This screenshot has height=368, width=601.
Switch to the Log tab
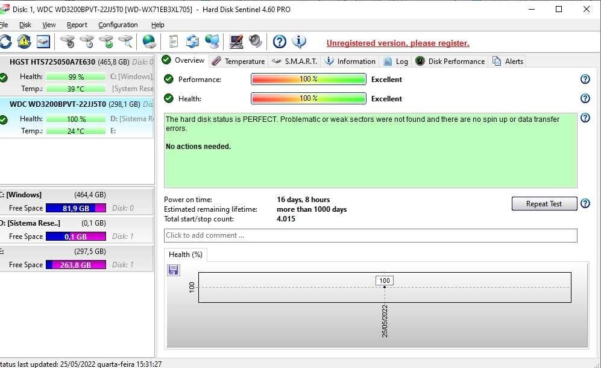point(396,62)
